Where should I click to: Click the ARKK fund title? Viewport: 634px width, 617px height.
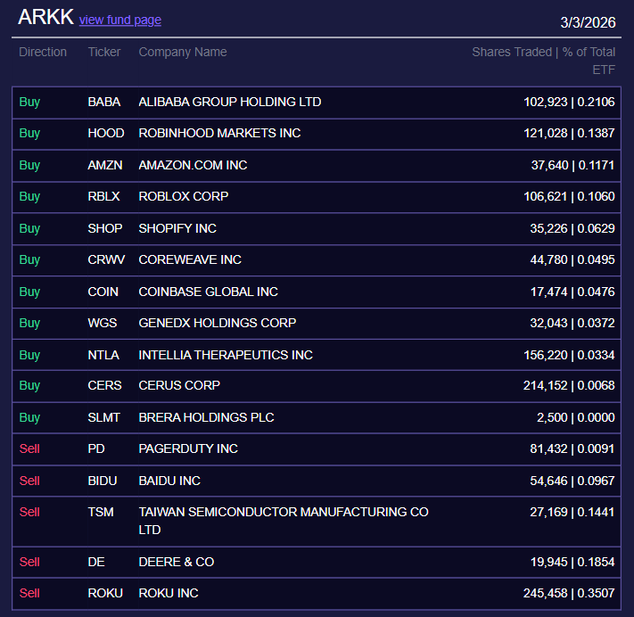click(x=45, y=17)
